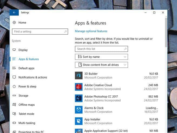Select the 3D Builder app icon
The width and height of the screenshot is (177, 133).
click(x=79, y=76)
